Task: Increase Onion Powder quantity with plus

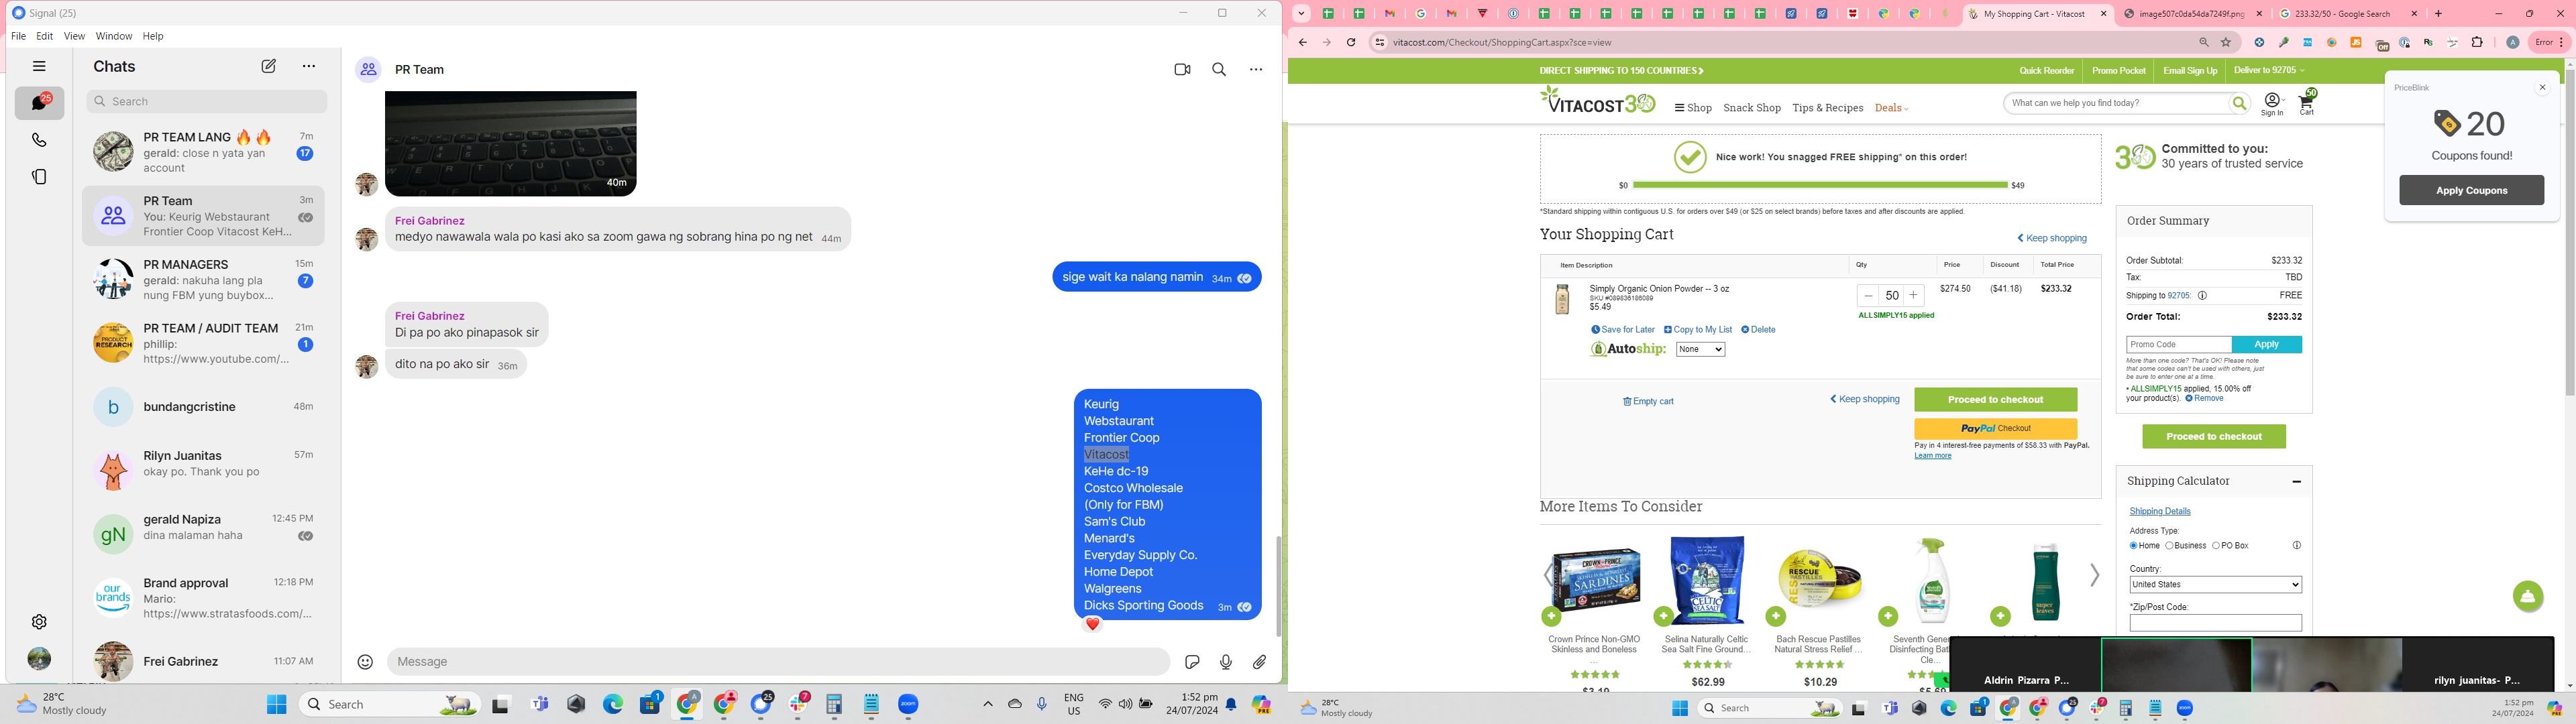Action: click(1913, 296)
